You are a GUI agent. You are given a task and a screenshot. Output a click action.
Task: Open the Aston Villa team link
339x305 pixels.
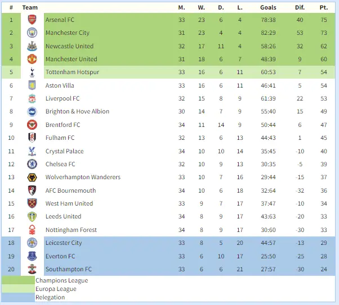(x=60, y=85)
